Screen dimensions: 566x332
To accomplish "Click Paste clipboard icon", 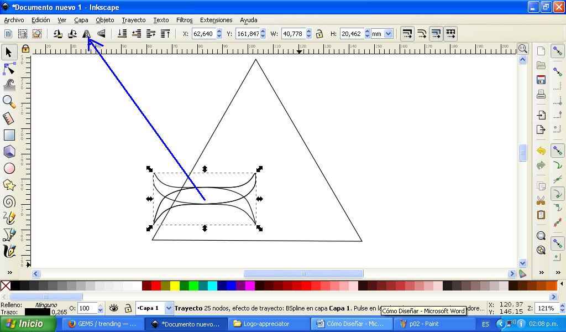I will [541, 215].
